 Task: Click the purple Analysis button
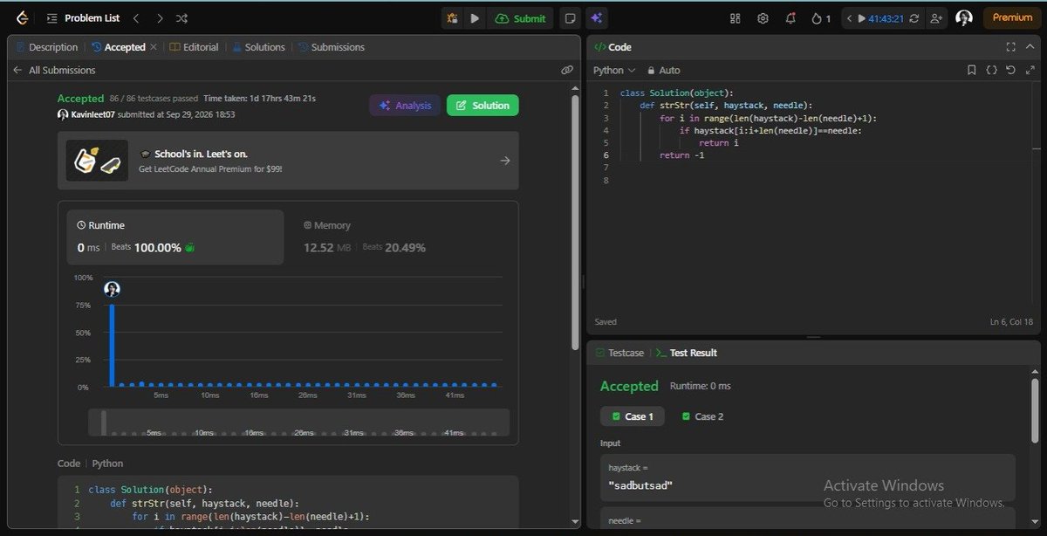coord(406,106)
